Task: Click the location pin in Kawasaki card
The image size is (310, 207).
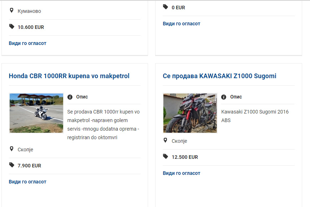Action: [x=166, y=140]
